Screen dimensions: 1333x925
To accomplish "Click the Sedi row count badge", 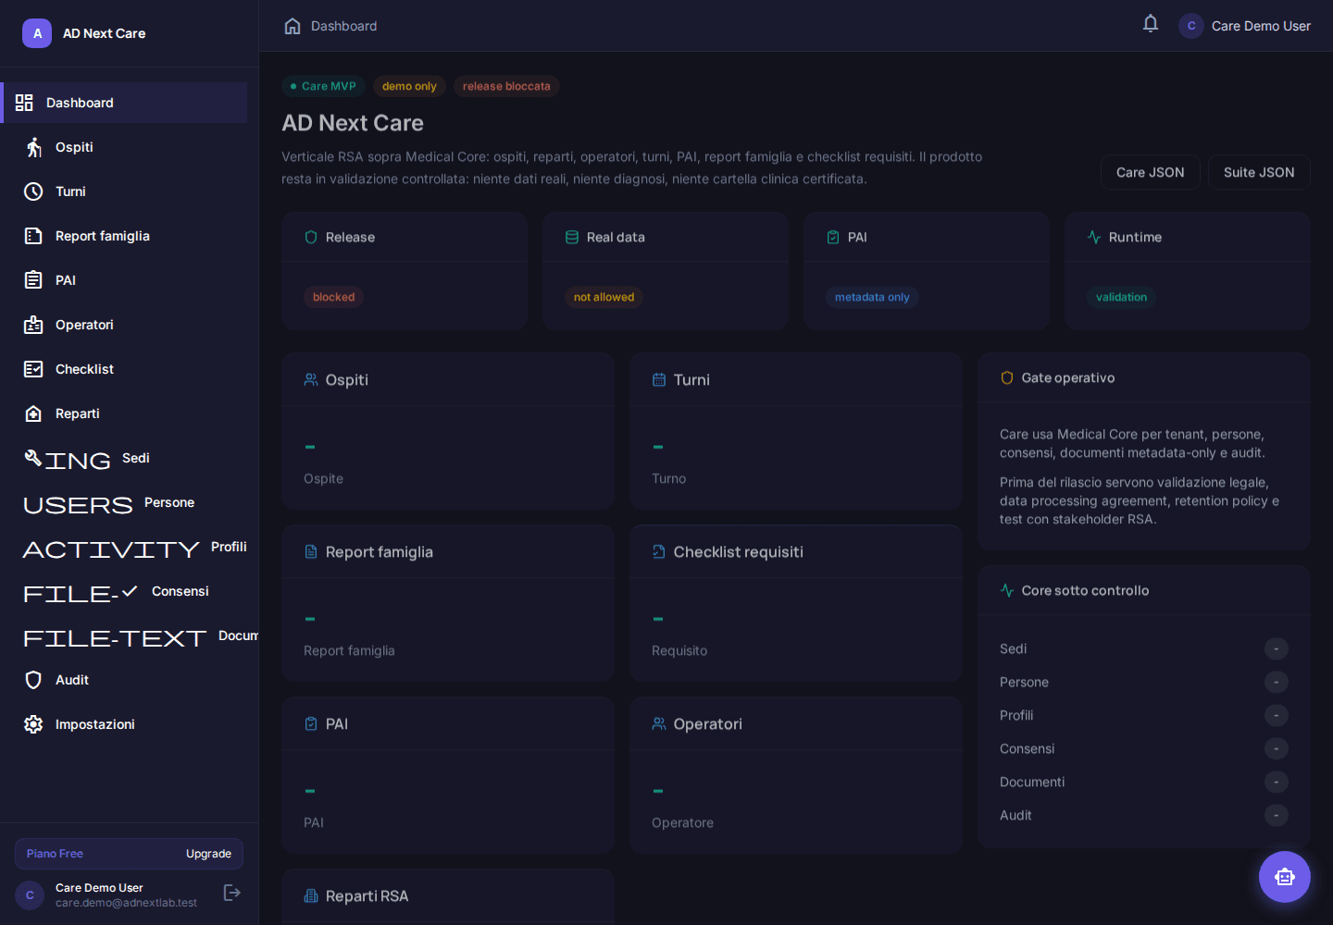I will point(1276,648).
